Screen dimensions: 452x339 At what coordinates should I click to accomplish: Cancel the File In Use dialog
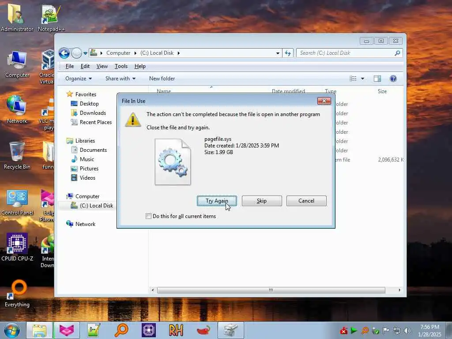pos(306,201)
